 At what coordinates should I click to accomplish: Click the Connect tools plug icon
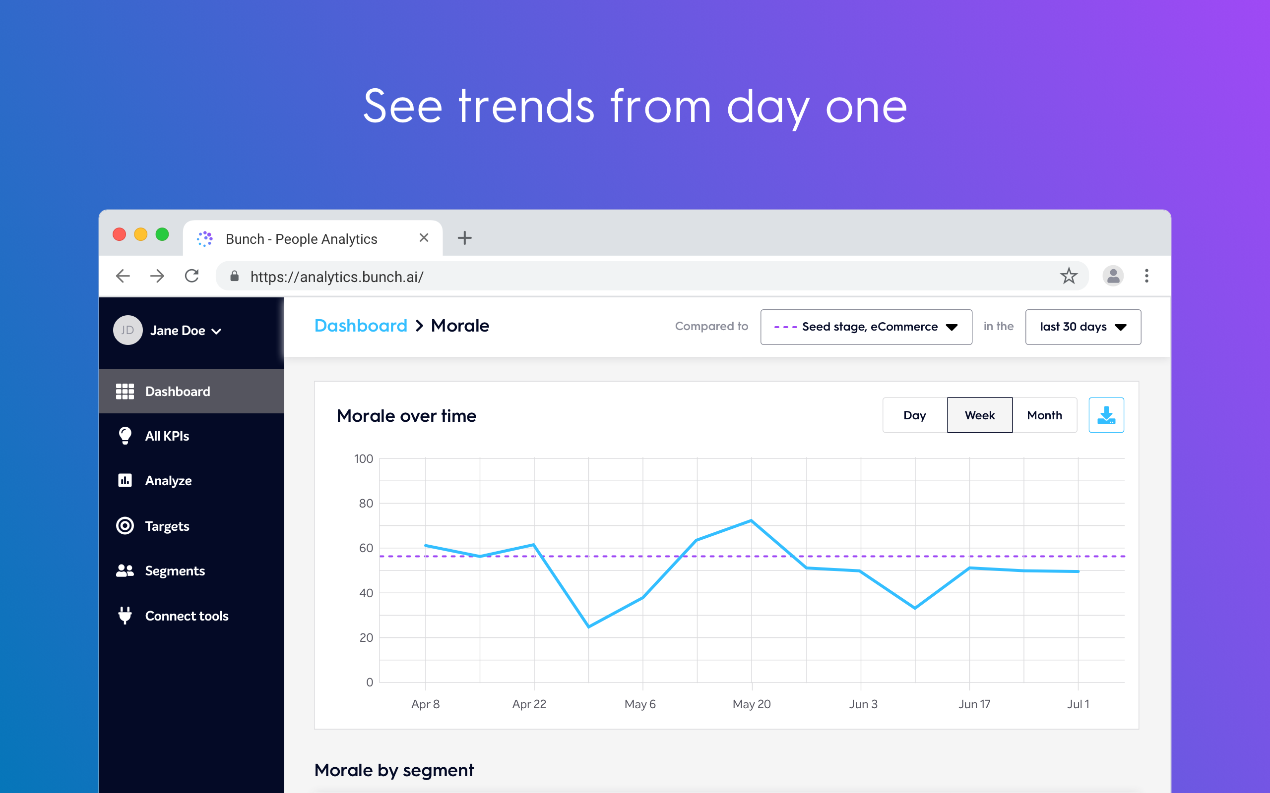125,615
